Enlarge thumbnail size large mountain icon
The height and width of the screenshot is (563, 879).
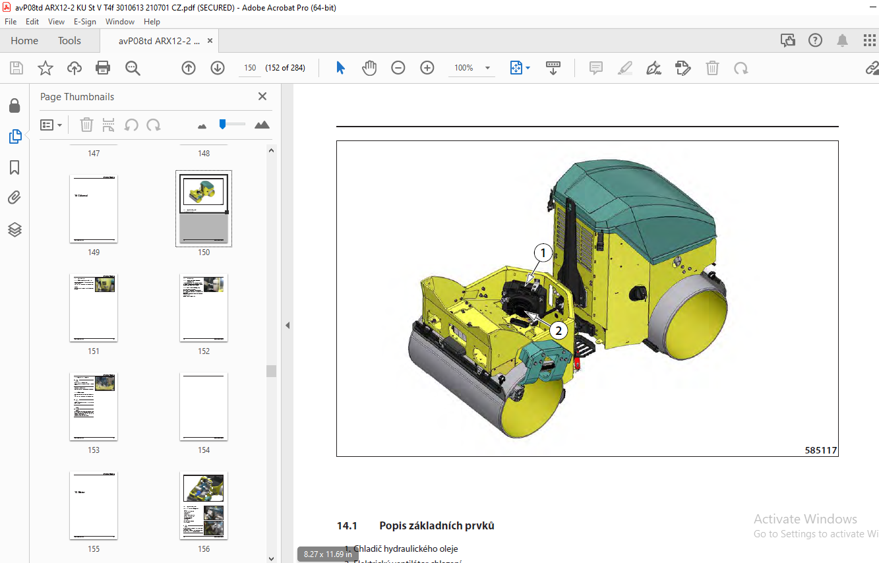pos(262,125)
